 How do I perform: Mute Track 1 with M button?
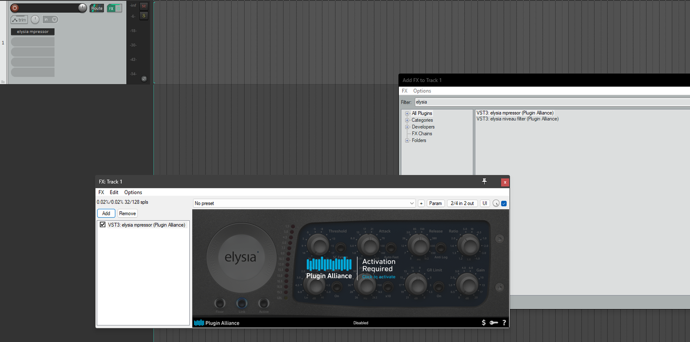143,6
